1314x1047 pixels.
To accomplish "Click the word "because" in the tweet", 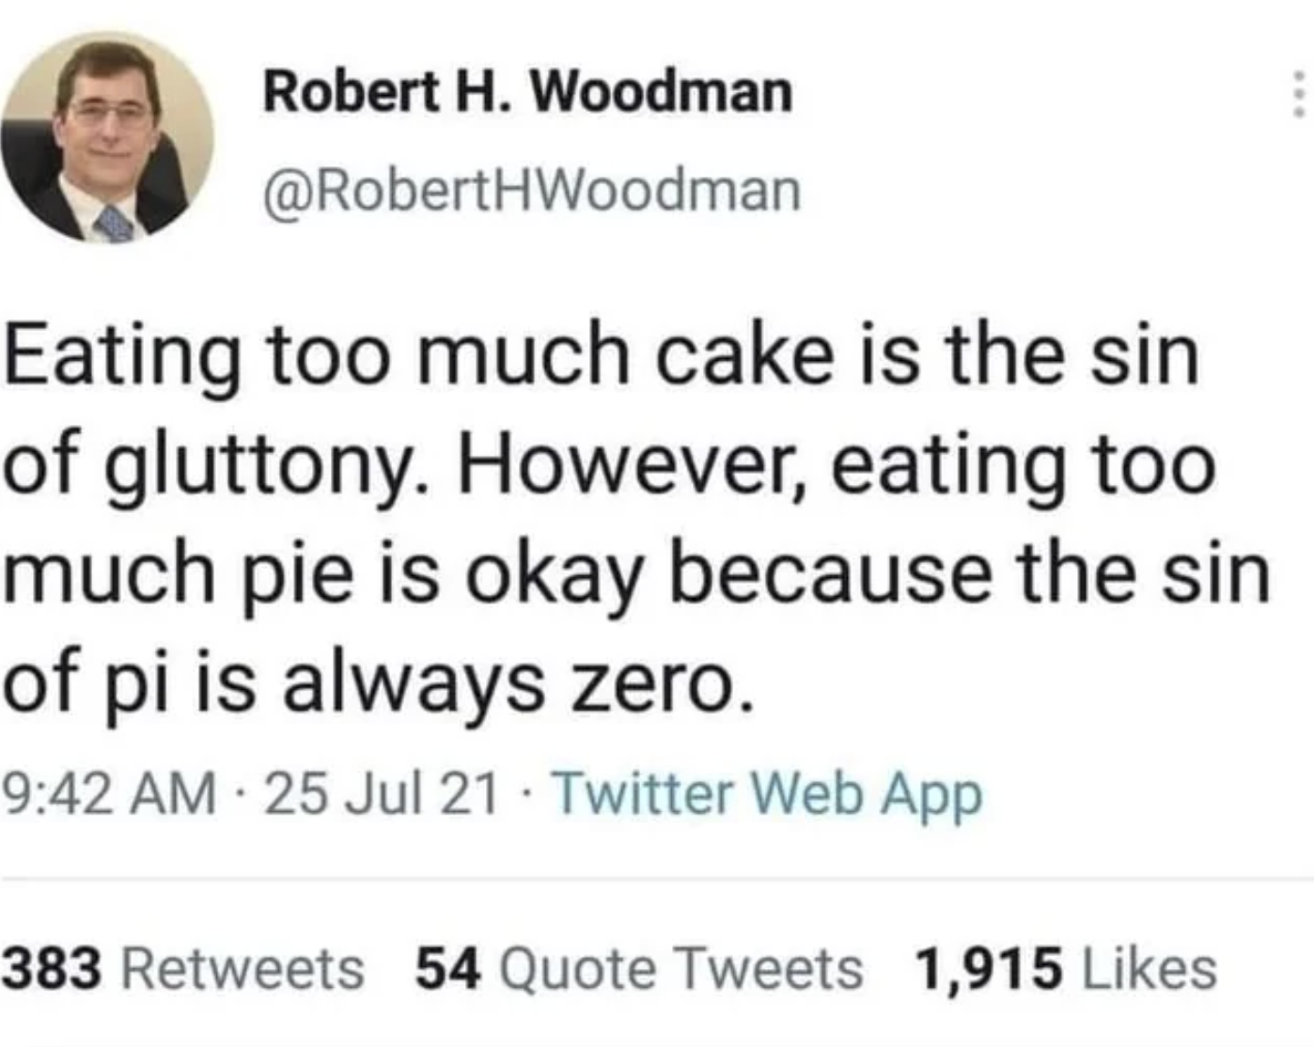I will (x=830, y=573).
